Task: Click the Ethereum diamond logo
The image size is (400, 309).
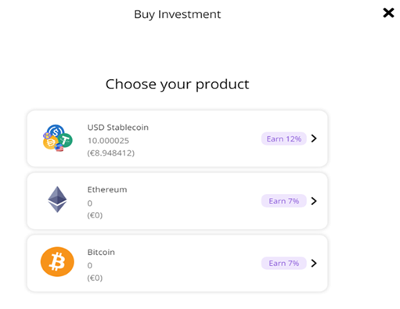Action: 57,199
